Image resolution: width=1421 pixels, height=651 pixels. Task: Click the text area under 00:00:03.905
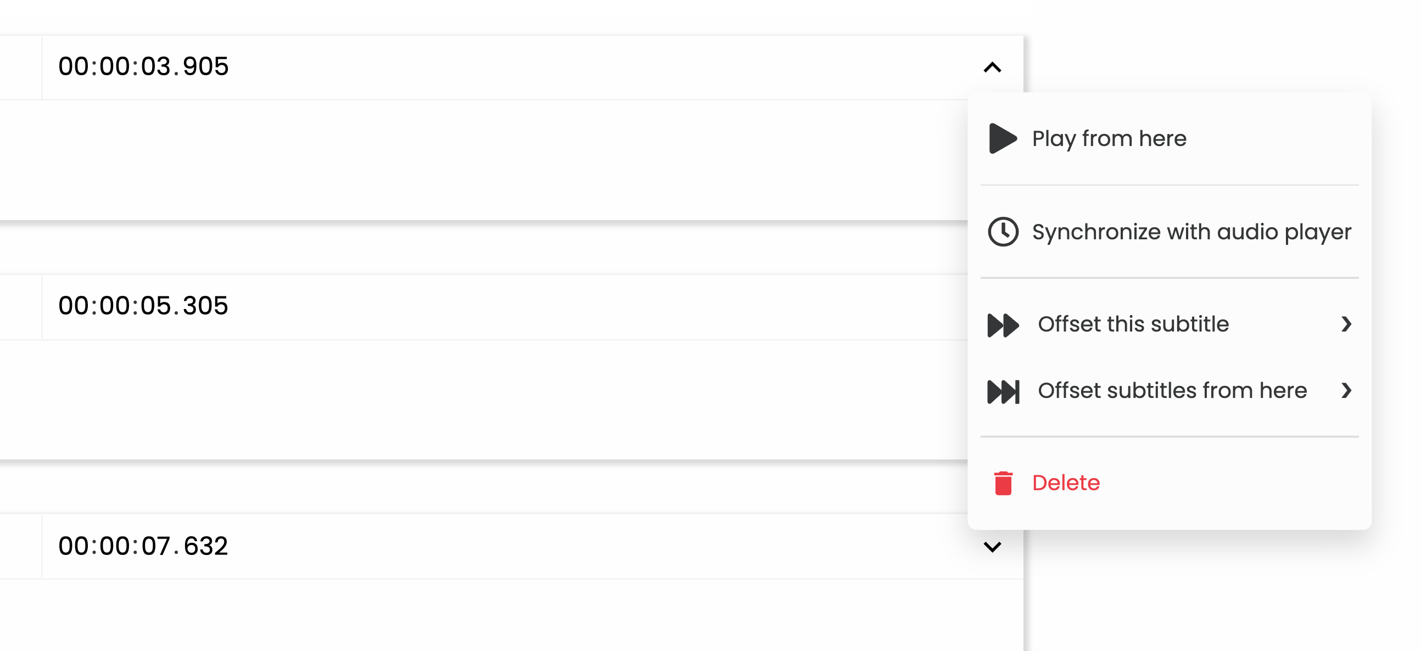tap(484, 160)
